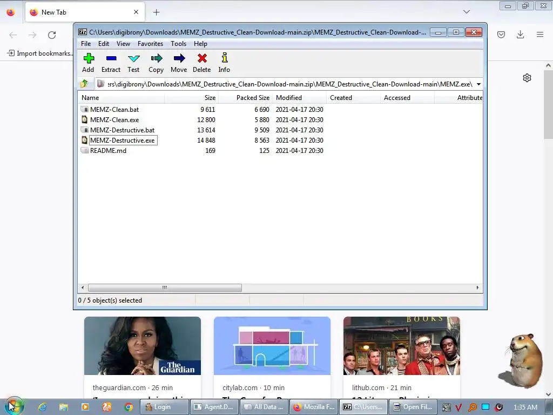This screenshot has width=553, height=415.
Task: Switch to Open Fil... taskbar window
Action: coord(413,407)
